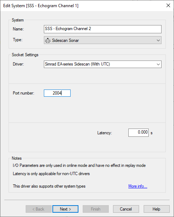The height and width of the screenshot is (217, 174).
Task: Expand the Driver combo box
Action: [x=102, y=64]
